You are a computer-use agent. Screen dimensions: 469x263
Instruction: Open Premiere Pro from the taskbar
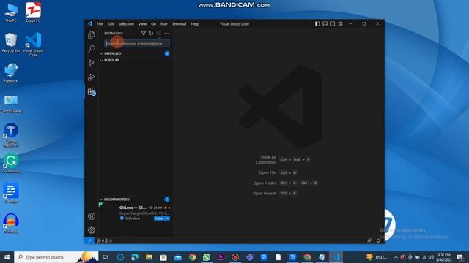pos(221,257)
